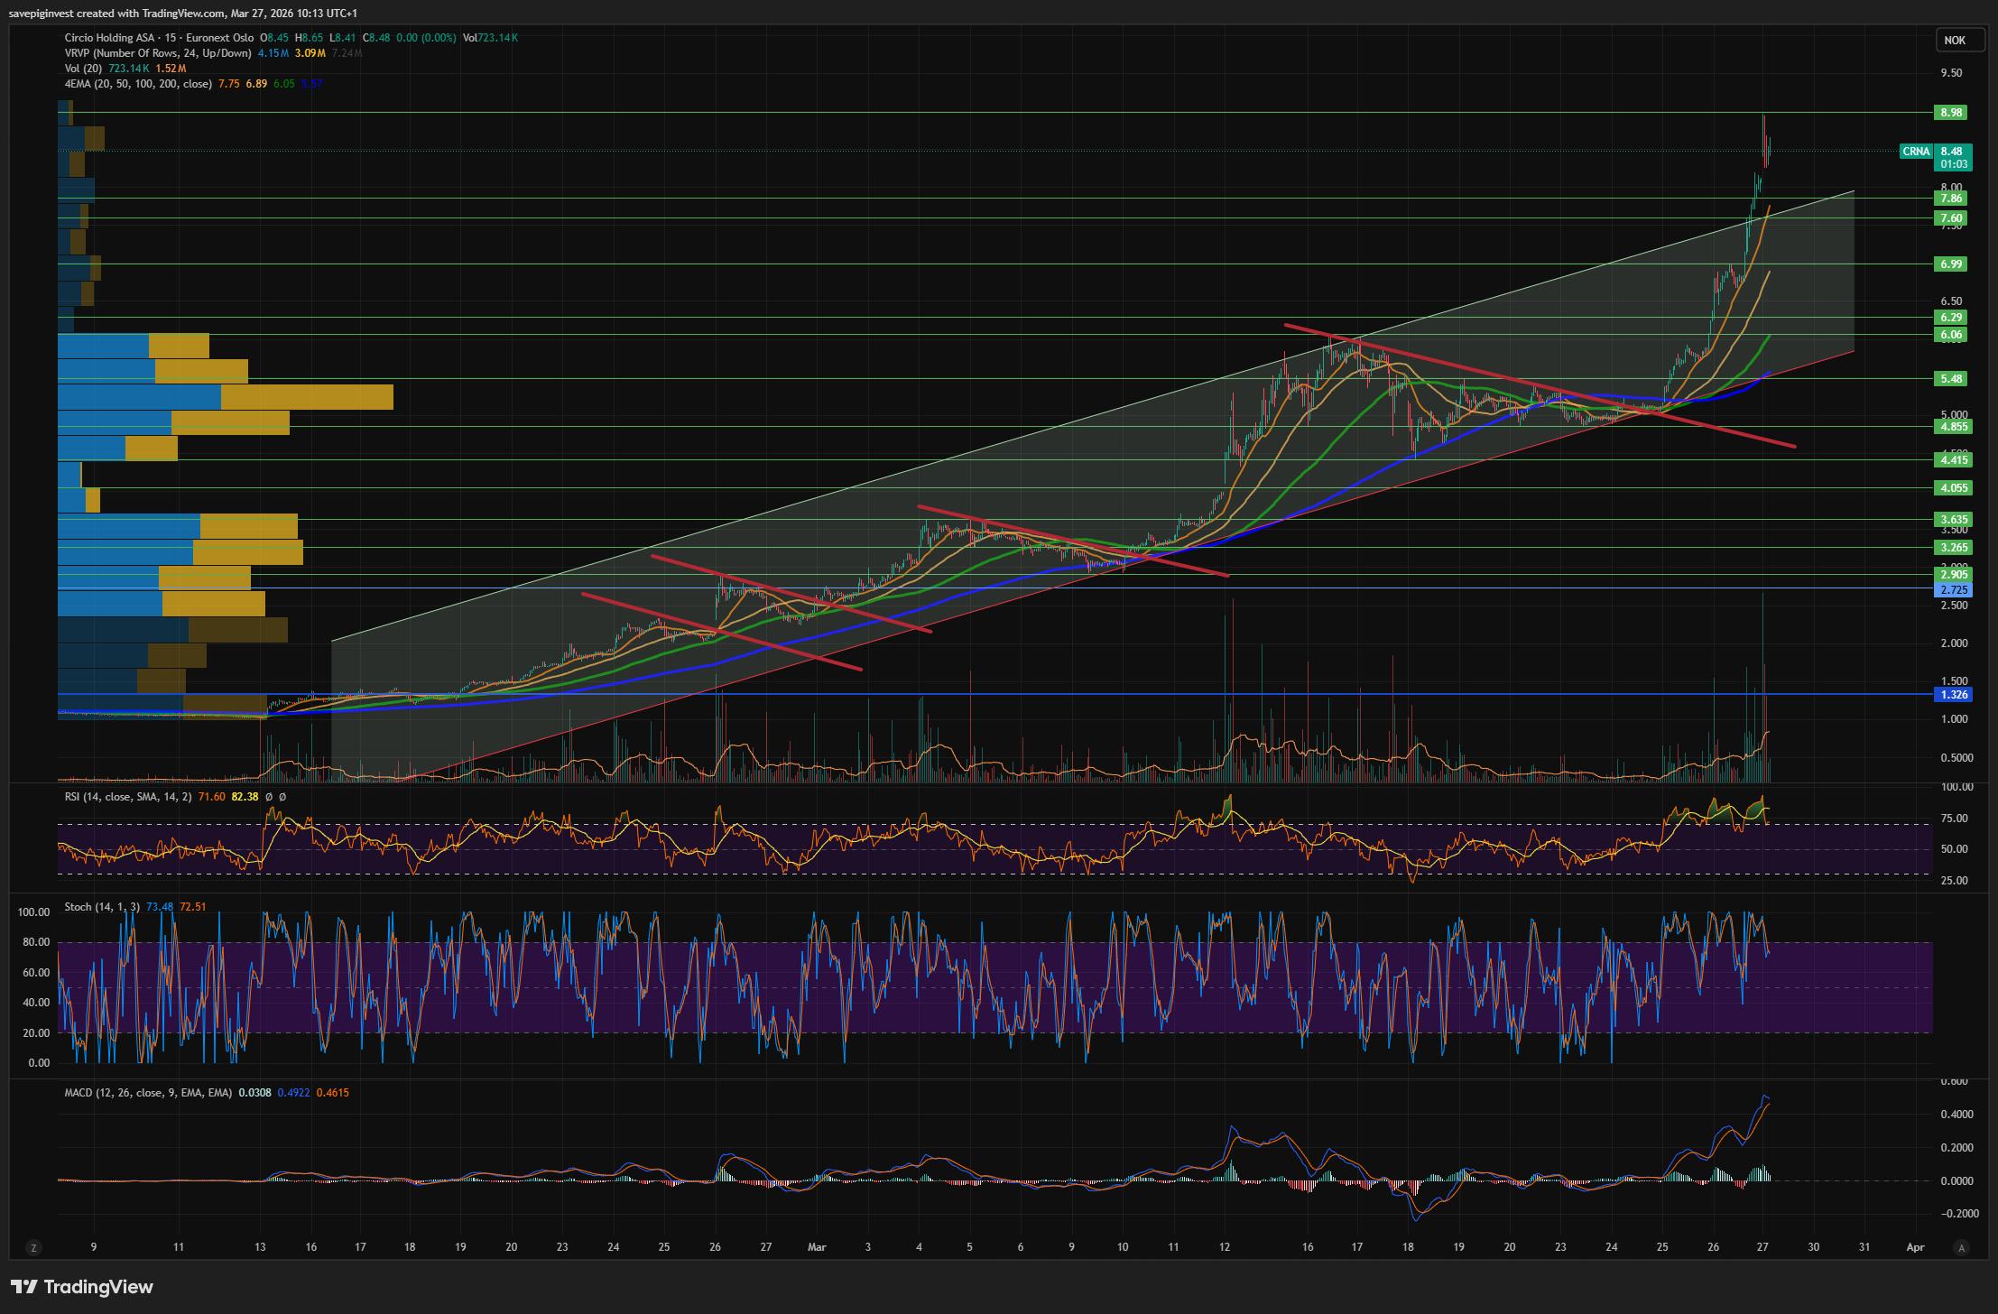The height and width of the screenshot is (1314, 1998).
Task: Select the Vol (20) indicator legend
Action: [83, 69]
